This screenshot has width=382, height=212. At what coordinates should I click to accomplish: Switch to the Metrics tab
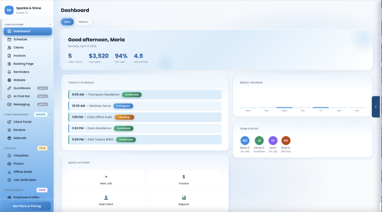coord(83,22)
